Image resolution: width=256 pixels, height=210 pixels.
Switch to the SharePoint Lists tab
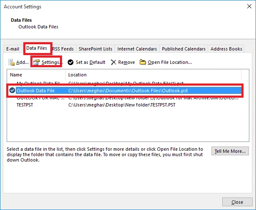pos(95,49)
